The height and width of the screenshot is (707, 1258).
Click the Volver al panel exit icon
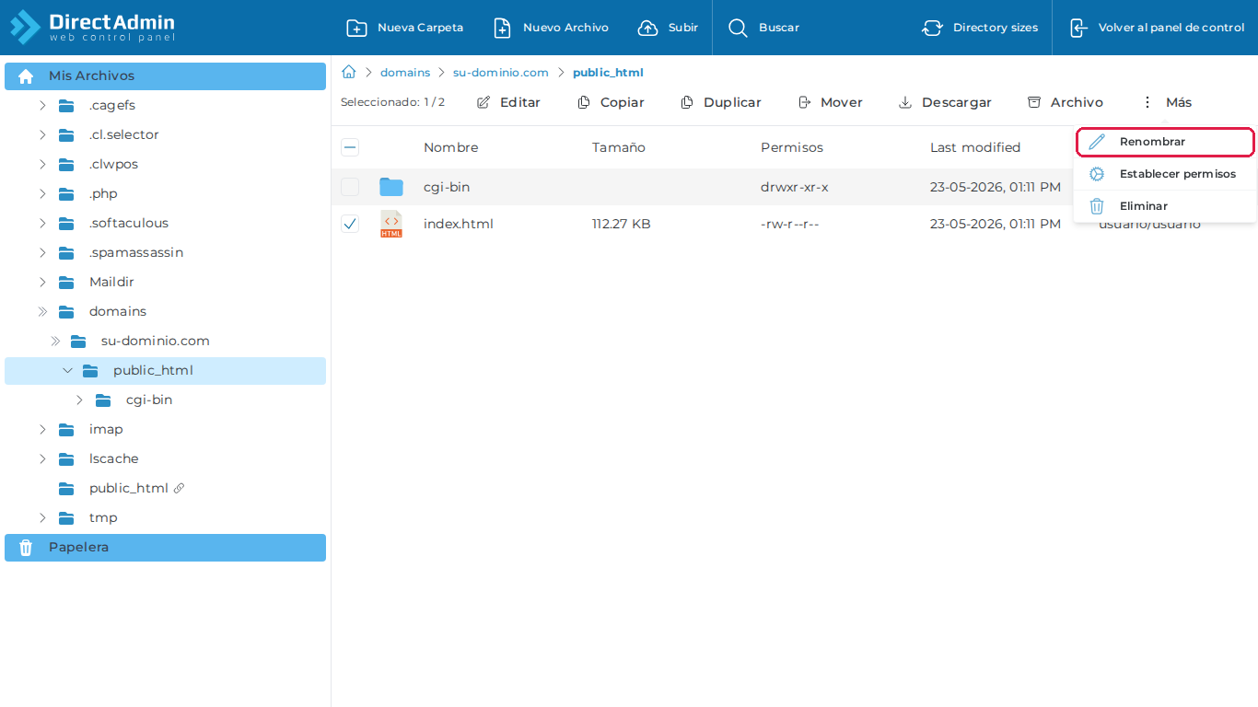coord(1078,28)
